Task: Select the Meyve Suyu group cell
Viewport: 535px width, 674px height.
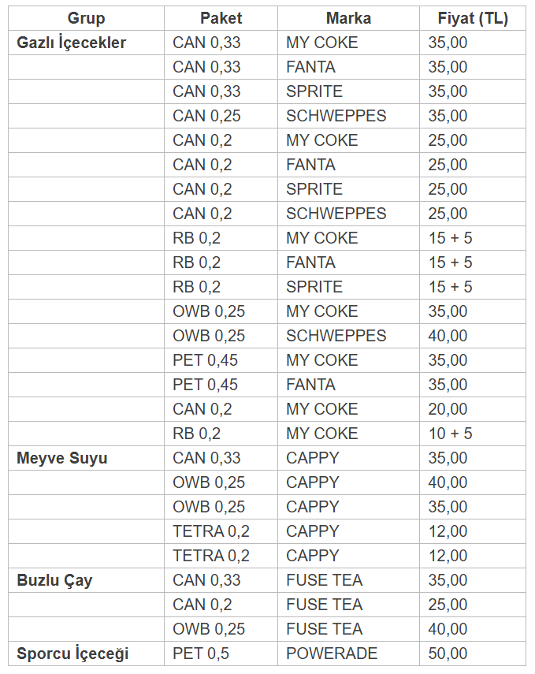Action: [x=86, y=458]
